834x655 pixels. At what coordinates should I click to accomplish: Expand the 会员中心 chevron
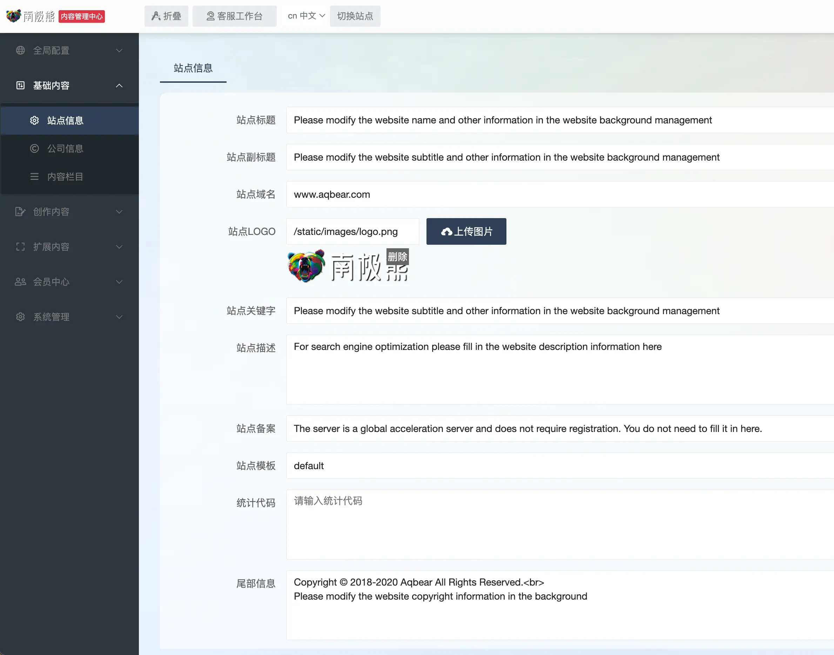[119, 282]
